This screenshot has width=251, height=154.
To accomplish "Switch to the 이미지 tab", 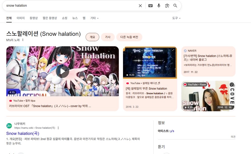I will [x=21, y=18].
